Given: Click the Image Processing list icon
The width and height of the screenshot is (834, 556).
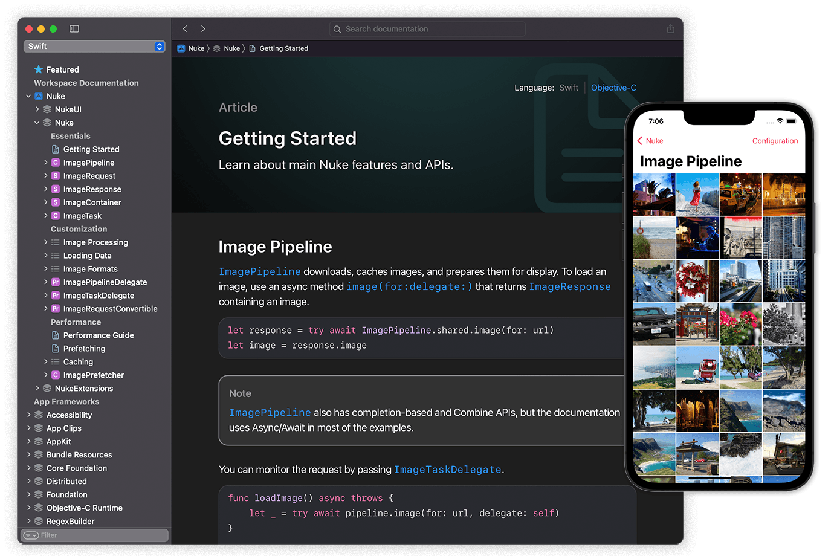Looking at the screenshot, I should tap(56, 242).
